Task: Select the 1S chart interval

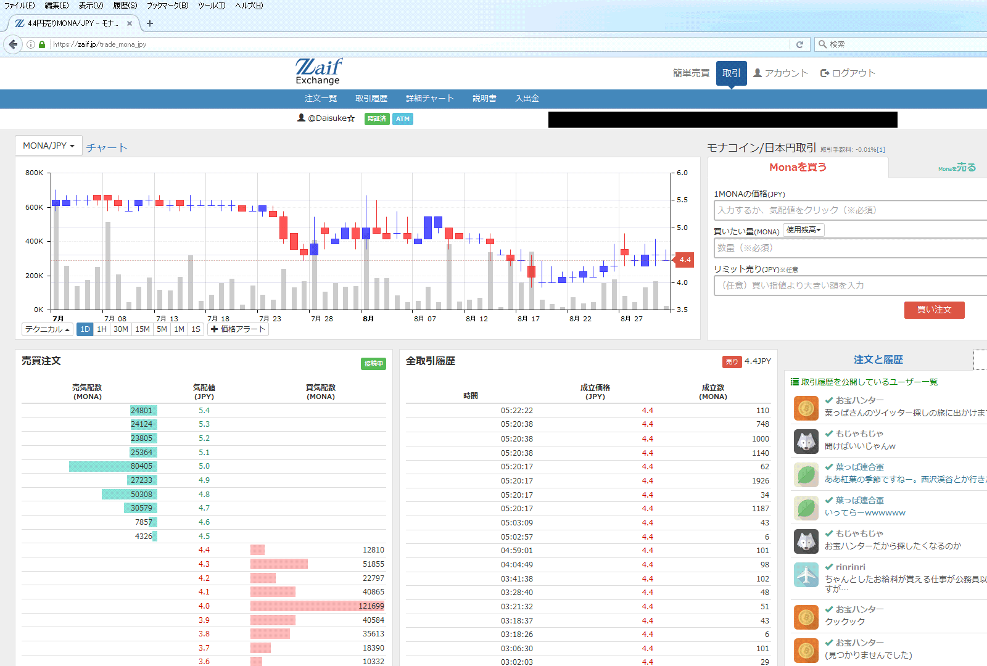Action: point(196,329)
